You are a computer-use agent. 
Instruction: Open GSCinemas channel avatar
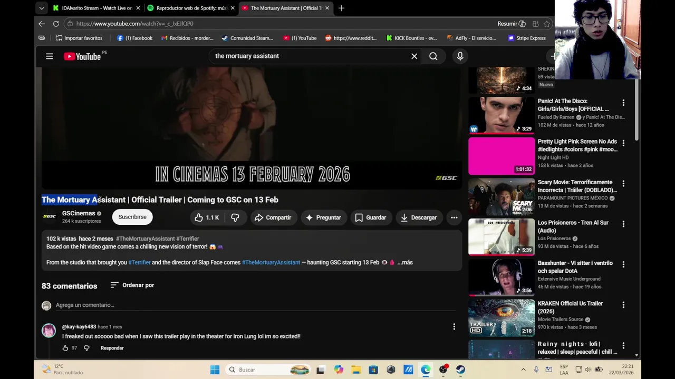pos(50,216)
